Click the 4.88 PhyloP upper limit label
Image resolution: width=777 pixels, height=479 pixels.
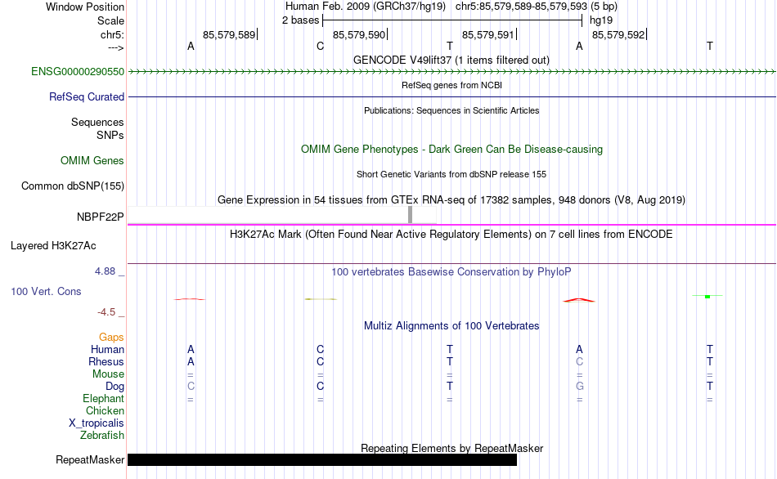click(105, 271)
